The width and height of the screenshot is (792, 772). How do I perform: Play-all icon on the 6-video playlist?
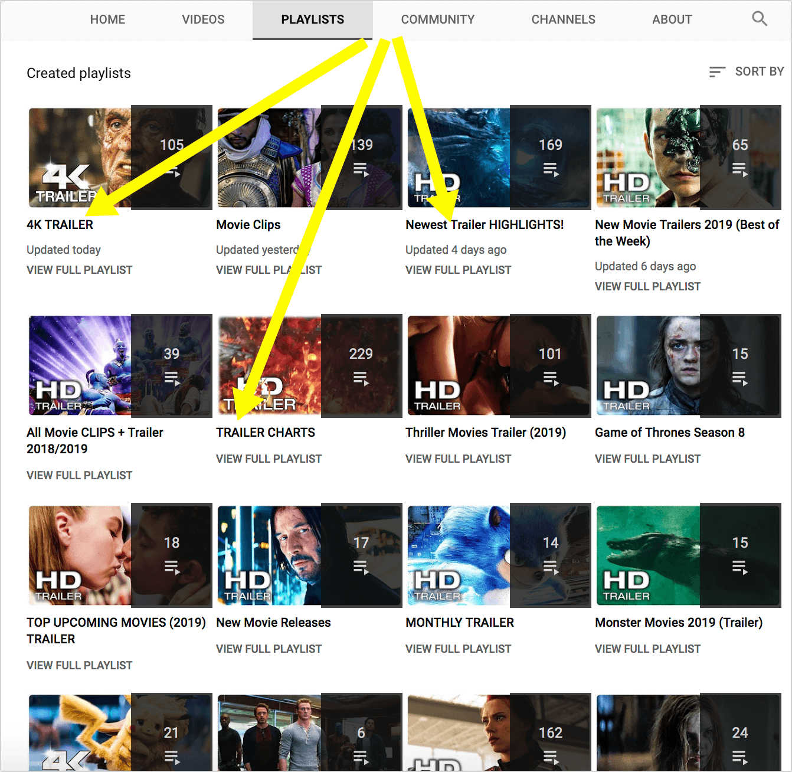click(361, 757)
